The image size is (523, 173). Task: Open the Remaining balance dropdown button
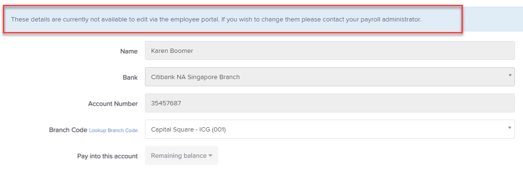coord(182,155)
